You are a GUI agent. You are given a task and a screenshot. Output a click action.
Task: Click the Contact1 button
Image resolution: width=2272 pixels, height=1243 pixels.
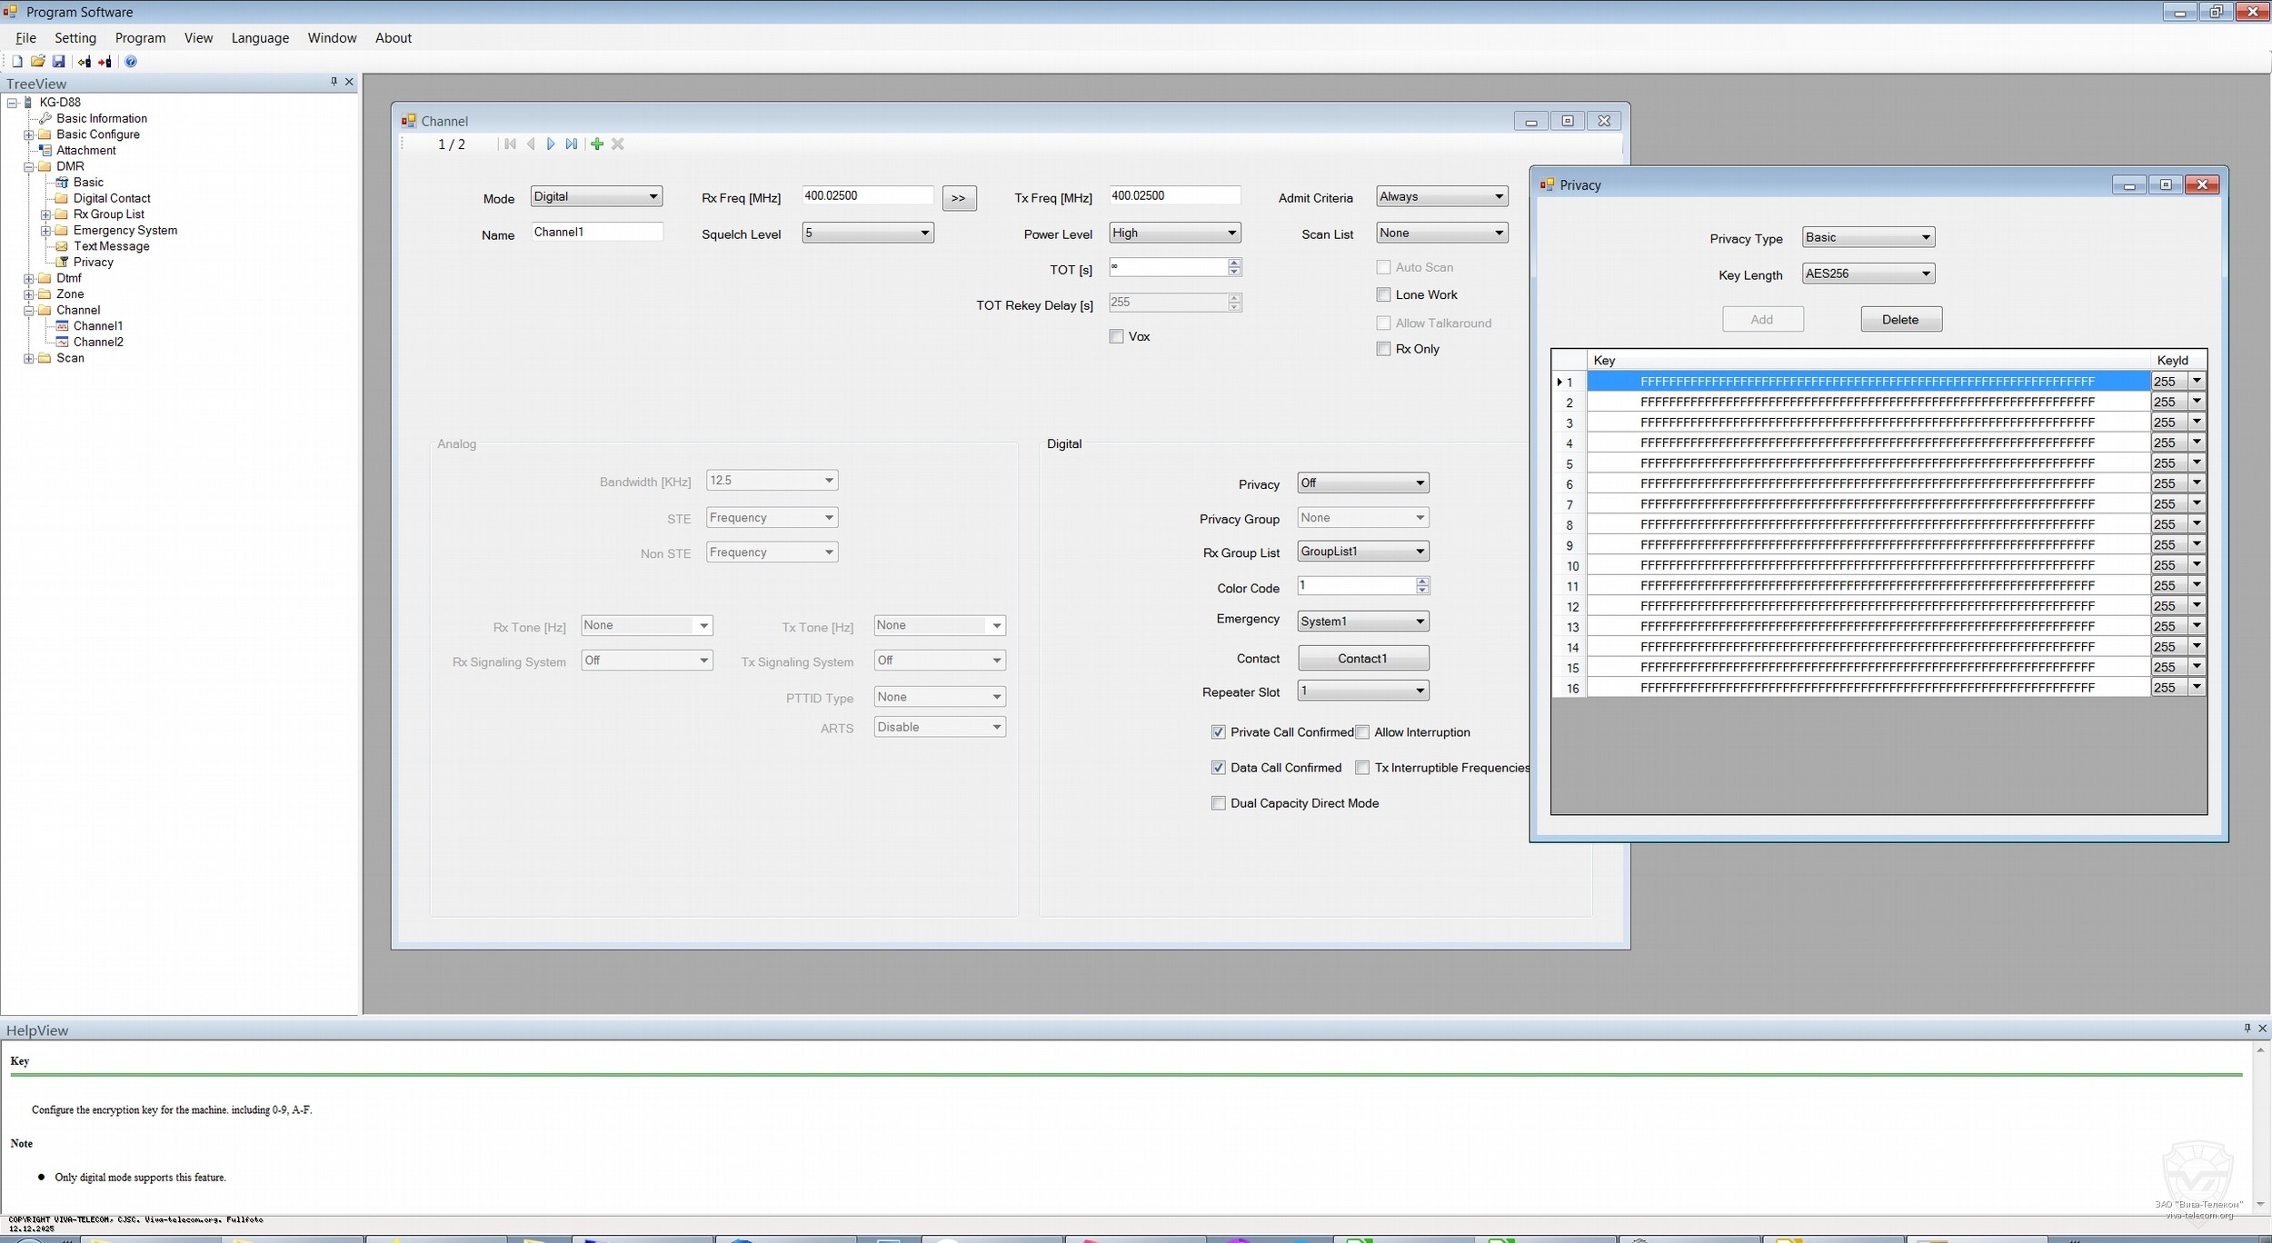1362,659
